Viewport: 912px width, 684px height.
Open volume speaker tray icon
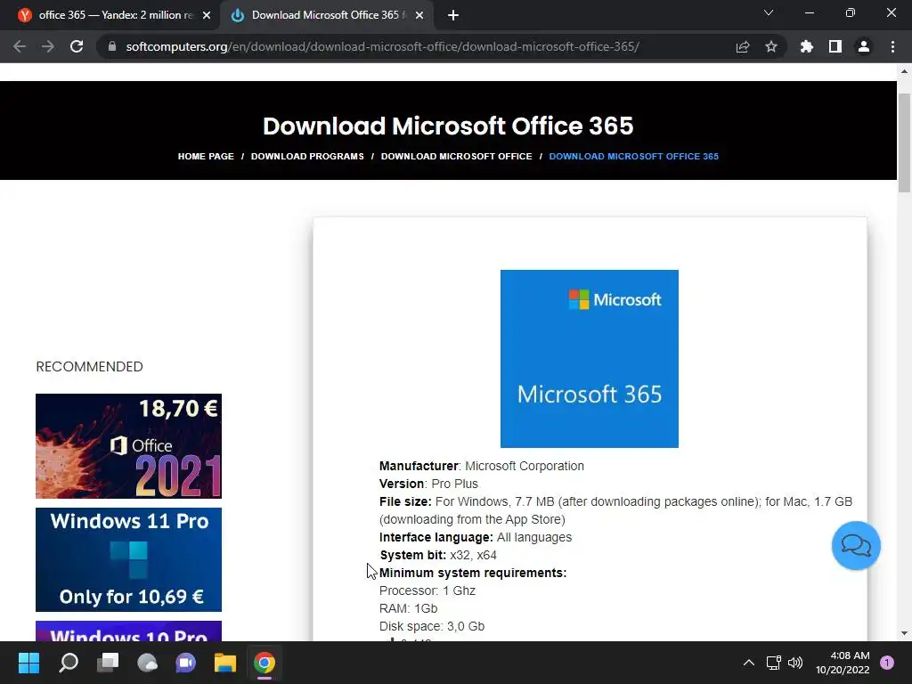(x=795, y=663)
